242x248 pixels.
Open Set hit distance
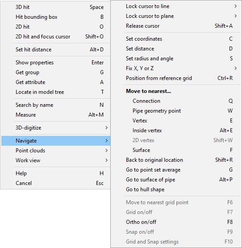(x=56, y=50)
